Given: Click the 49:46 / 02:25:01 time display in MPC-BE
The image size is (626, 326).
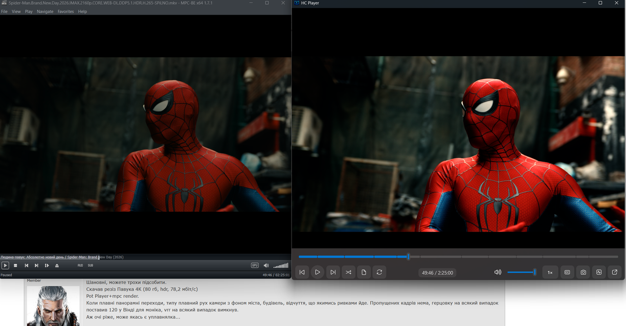Looking at the screenshot, I should [x=276, y=275].
